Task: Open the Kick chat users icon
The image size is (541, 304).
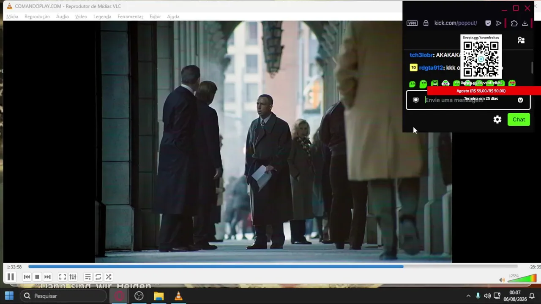Action: pyautogui.click(x=521, y=40)
